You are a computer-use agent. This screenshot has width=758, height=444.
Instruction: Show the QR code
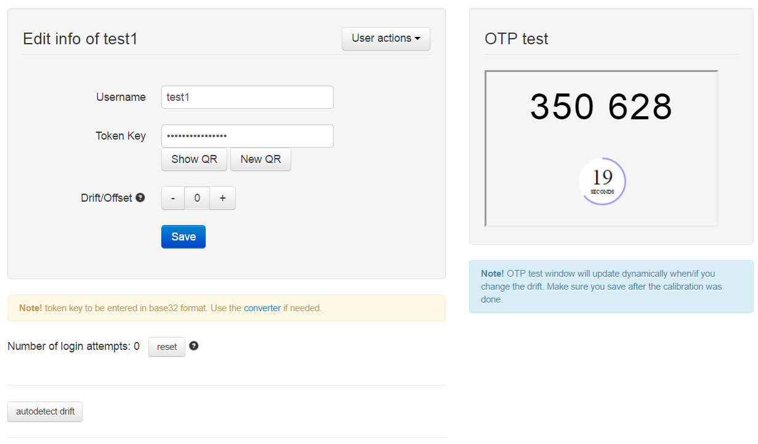[x=194, y=159]
